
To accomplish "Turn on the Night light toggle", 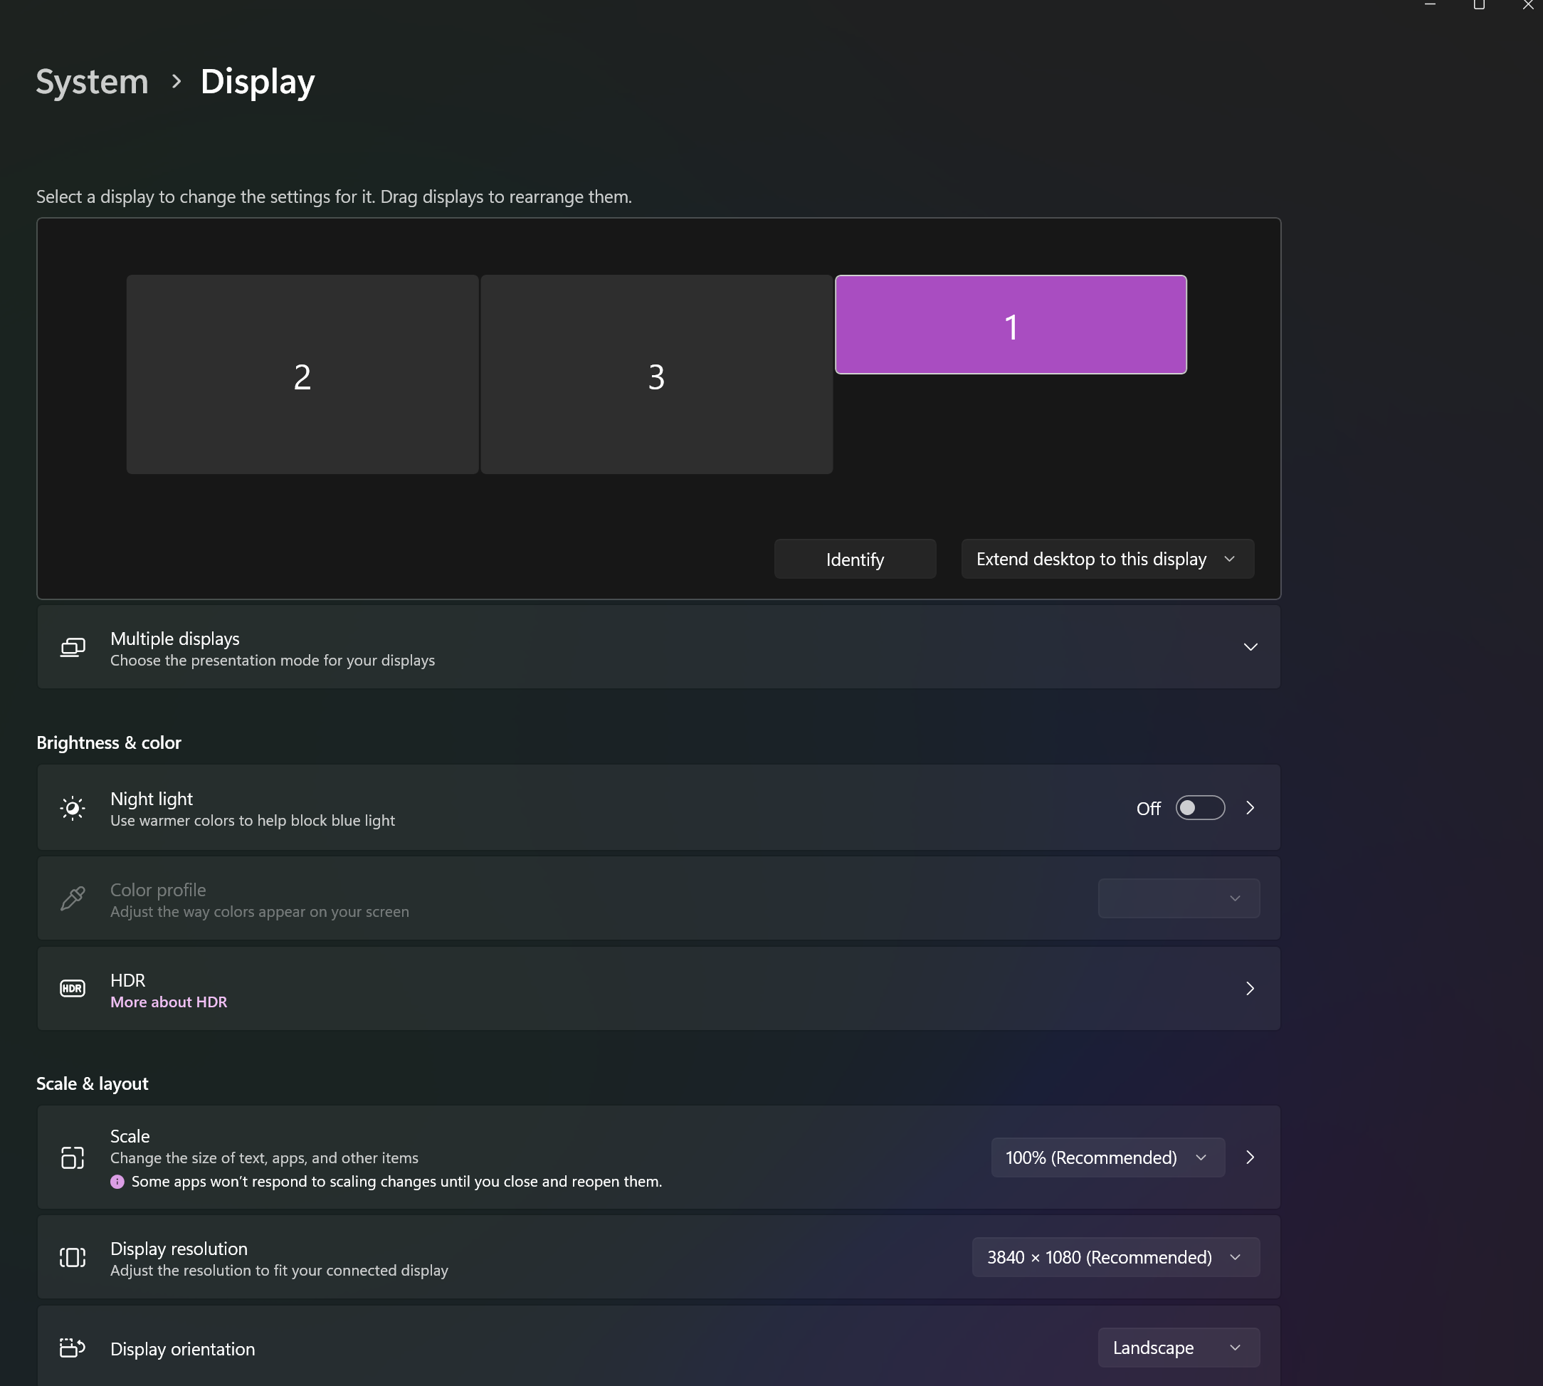I will tap(1200, 808).
